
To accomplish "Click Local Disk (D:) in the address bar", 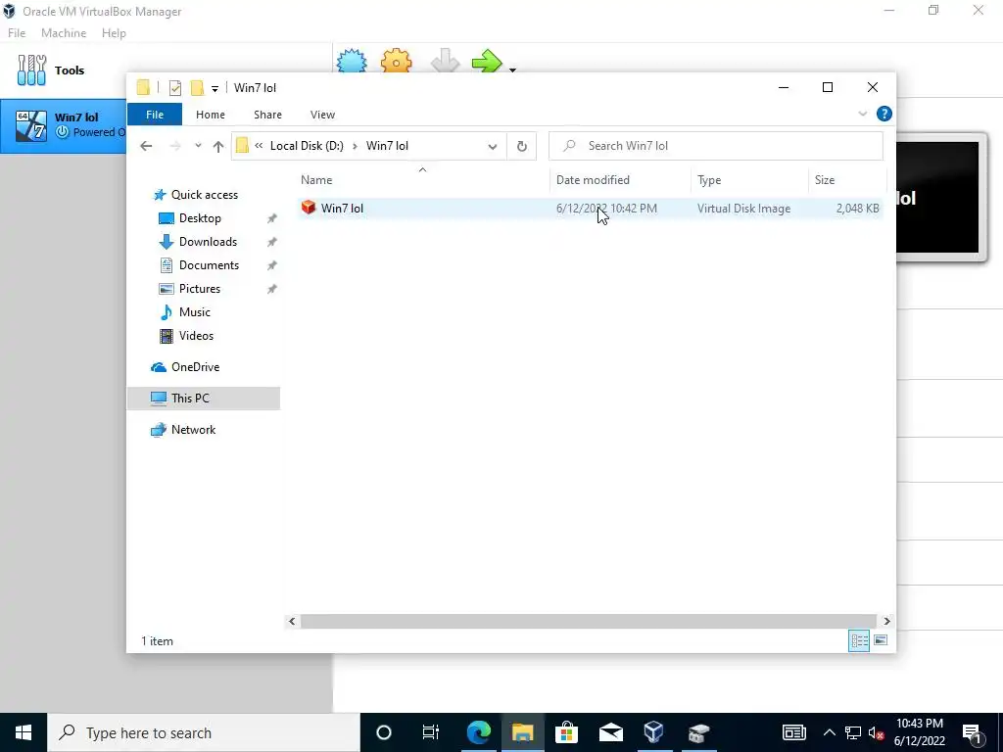I will click(307, 146).
